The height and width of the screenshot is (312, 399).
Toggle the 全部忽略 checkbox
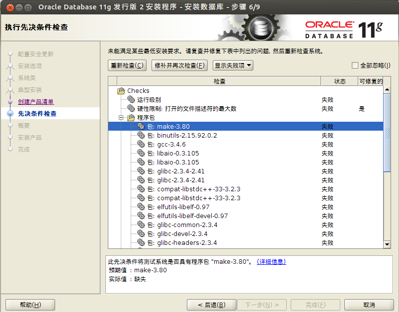[x=355, y=66]
